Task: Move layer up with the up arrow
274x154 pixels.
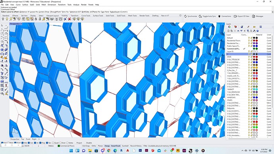Action: coord(238,31)
